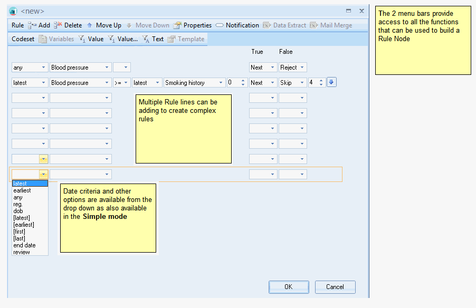Click the Add rule toolbar icon
Image resolution: width=476 pixels, height=308 pixels.
[x=32, y=25]
